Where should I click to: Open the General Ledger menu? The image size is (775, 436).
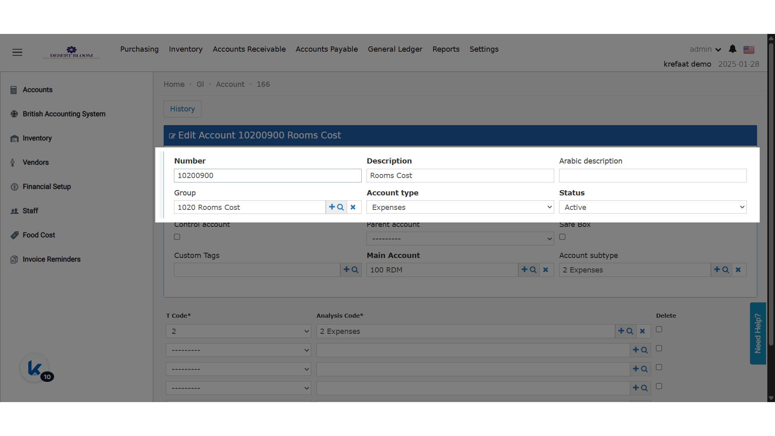[395, 49]
